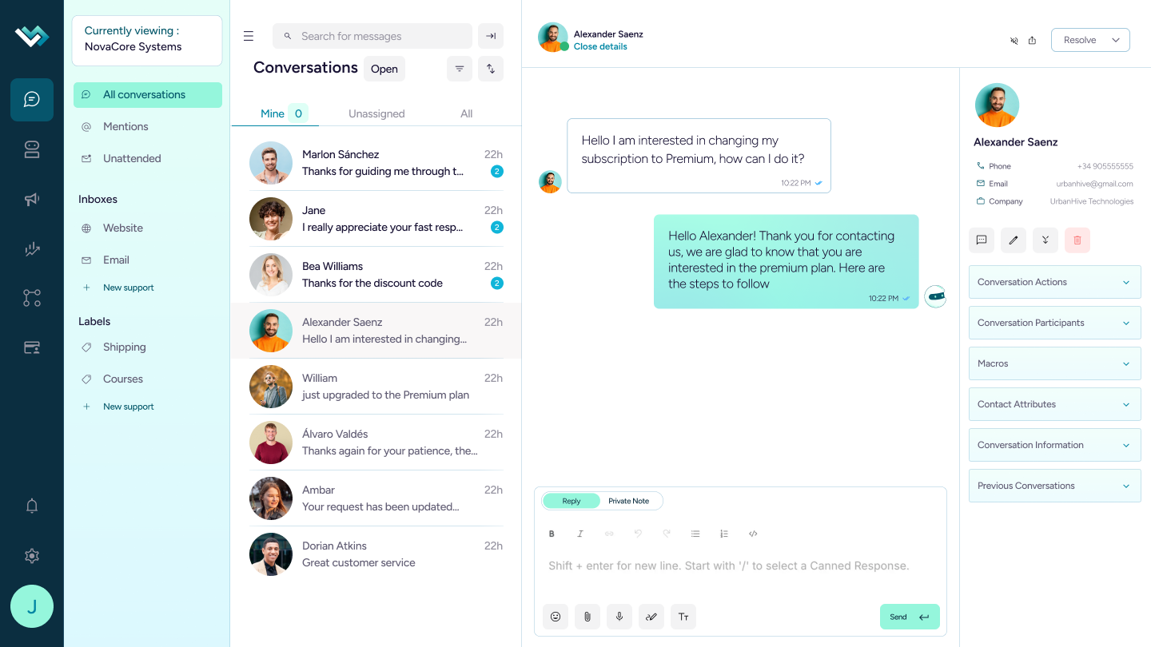Open the Resolve dropdown button
1151x647 pixels.
[1090, 40]
